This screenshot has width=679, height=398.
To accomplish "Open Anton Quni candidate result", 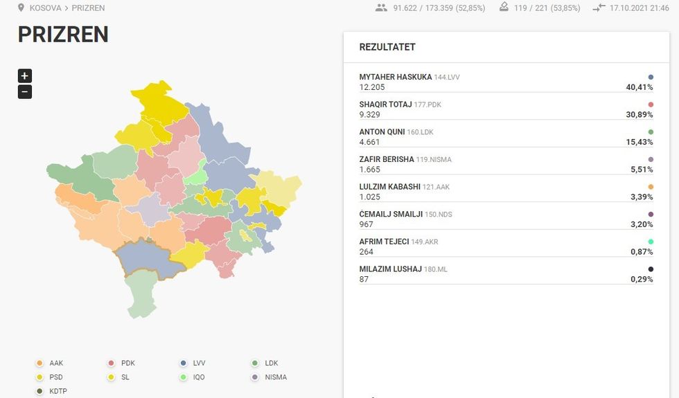I will point(506,137).
